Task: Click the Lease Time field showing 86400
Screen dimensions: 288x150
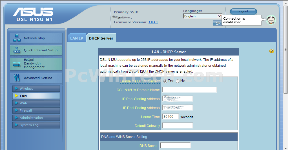Action: pyautogui.click(x=170, y=117)
